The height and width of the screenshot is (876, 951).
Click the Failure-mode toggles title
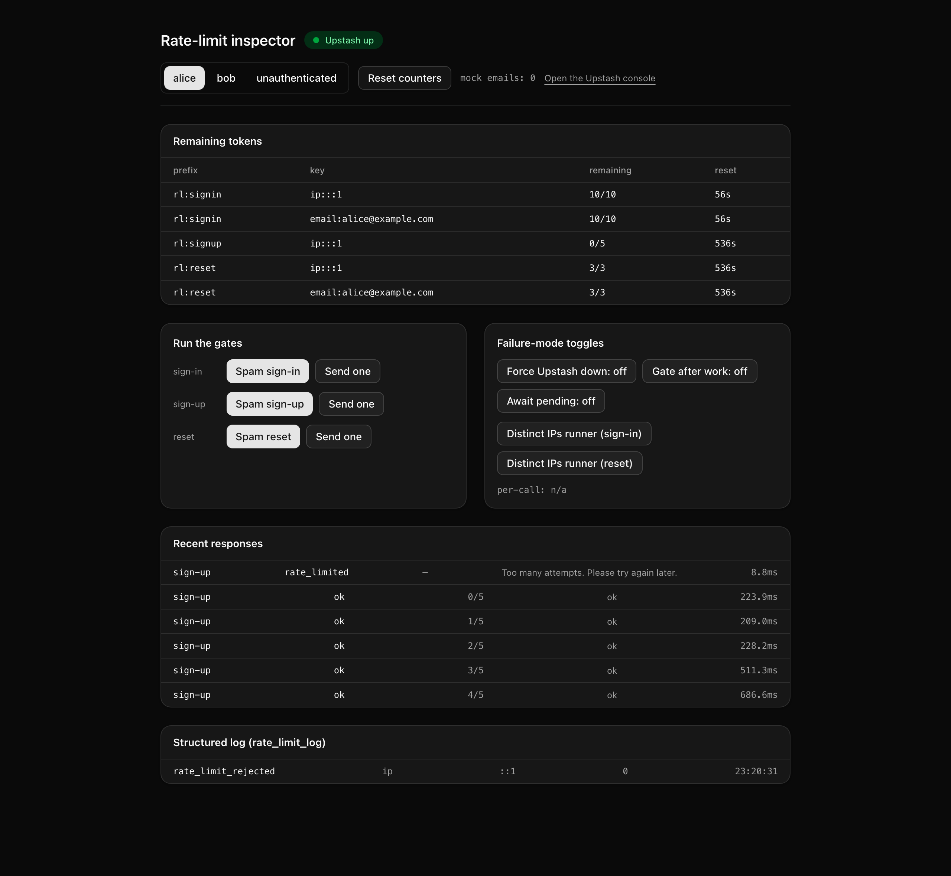[x=550, y=343]
